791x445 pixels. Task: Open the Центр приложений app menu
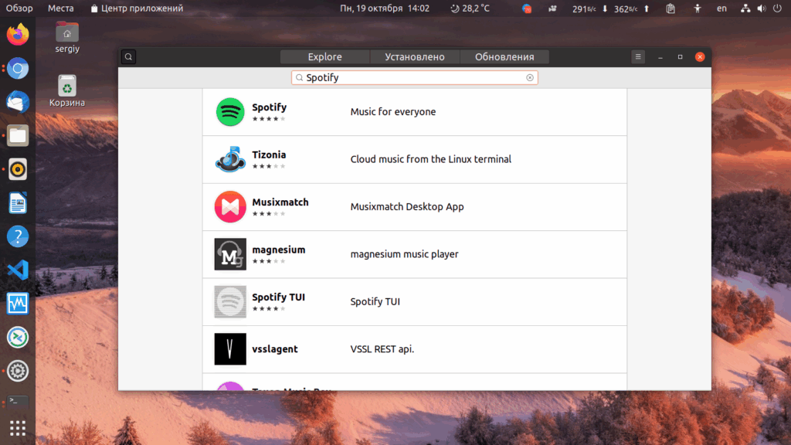[137, 8]
